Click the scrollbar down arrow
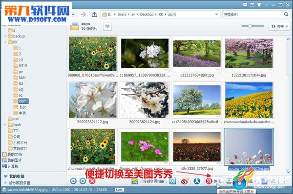Screen dimensions: 293x194 tap(288, 172)
